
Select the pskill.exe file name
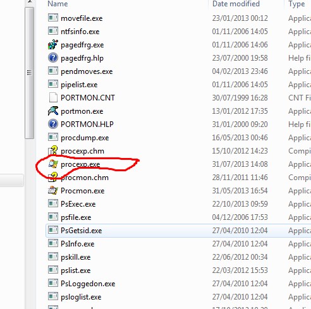click(x=76, y=257)
